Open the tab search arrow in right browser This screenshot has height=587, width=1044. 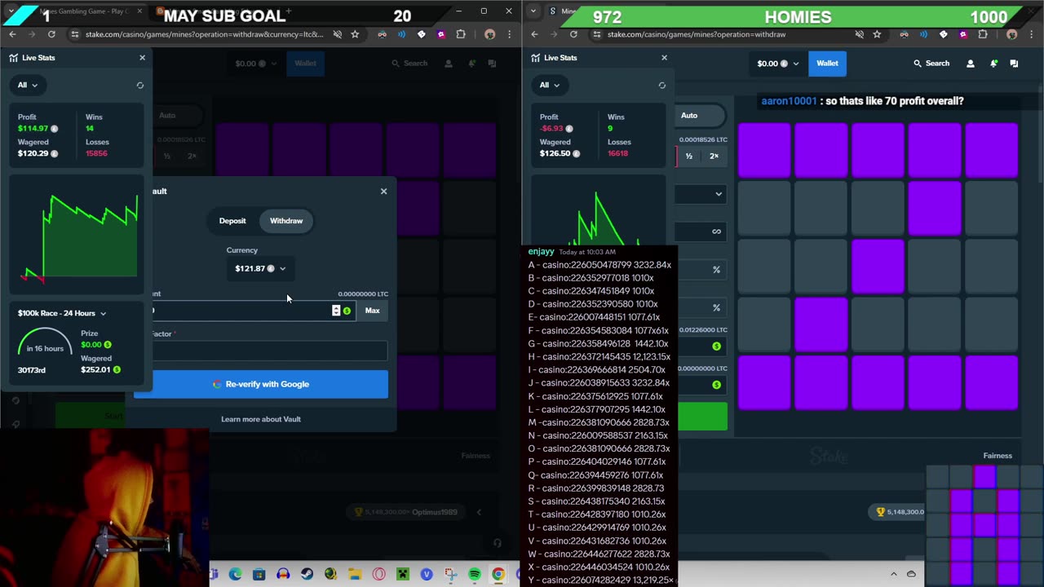pos(533,11)
